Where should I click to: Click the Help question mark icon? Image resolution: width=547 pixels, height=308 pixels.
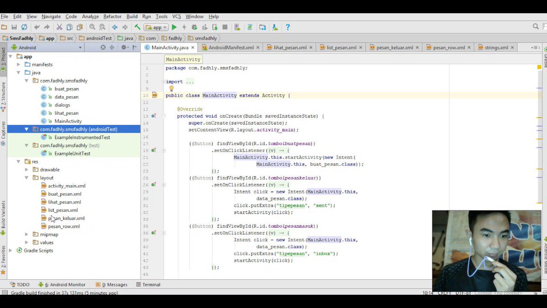point(288,27)
